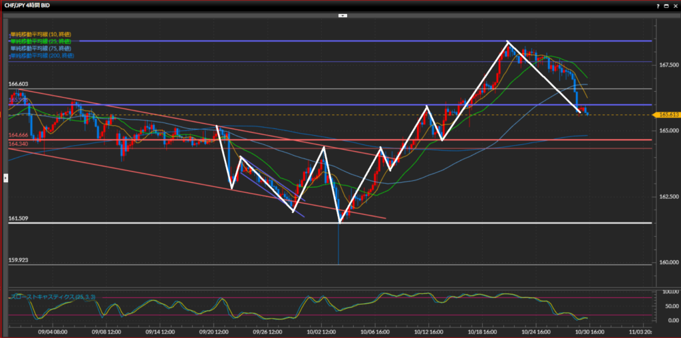681x338 pixels.
Task: Select the 159.923 horizontal line label
Action: point(18,260)
